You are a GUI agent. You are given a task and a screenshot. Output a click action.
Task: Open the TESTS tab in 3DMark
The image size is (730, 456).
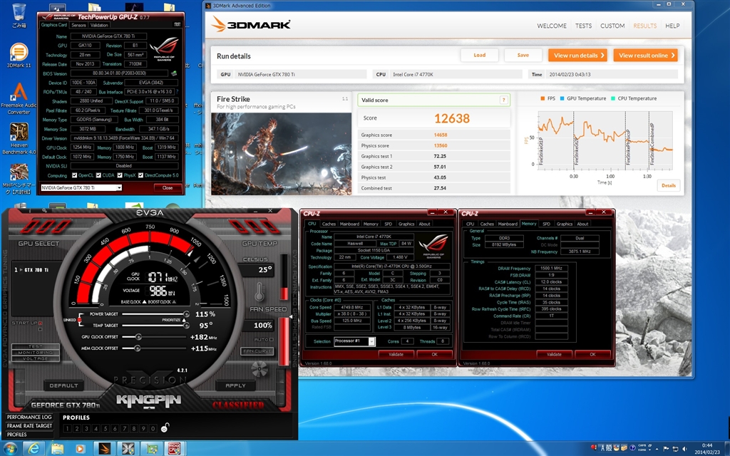click(x=583, y=26)
